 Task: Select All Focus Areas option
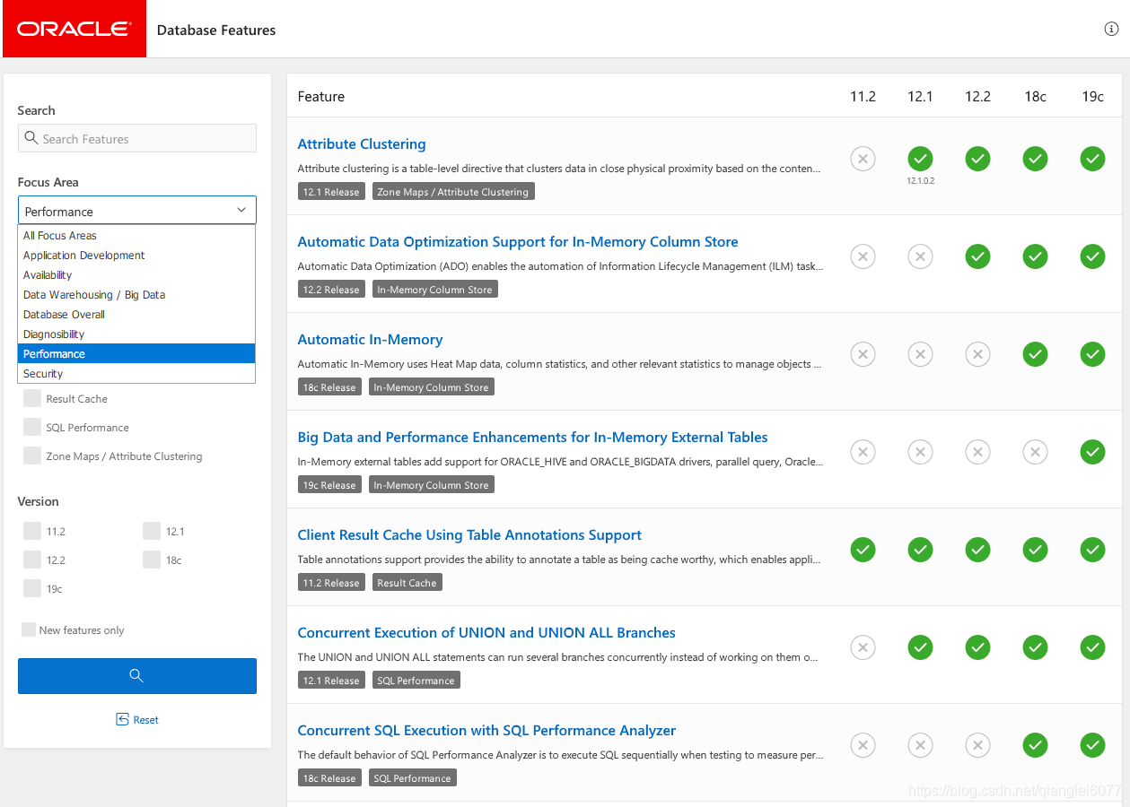tap(136, 236)
